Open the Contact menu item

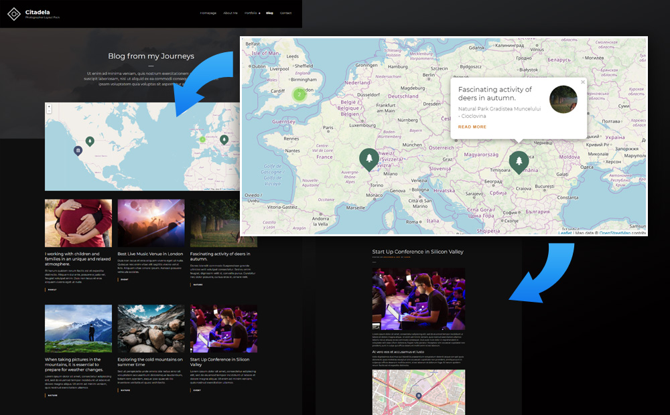pyautogui.click(x=285, y=13)
